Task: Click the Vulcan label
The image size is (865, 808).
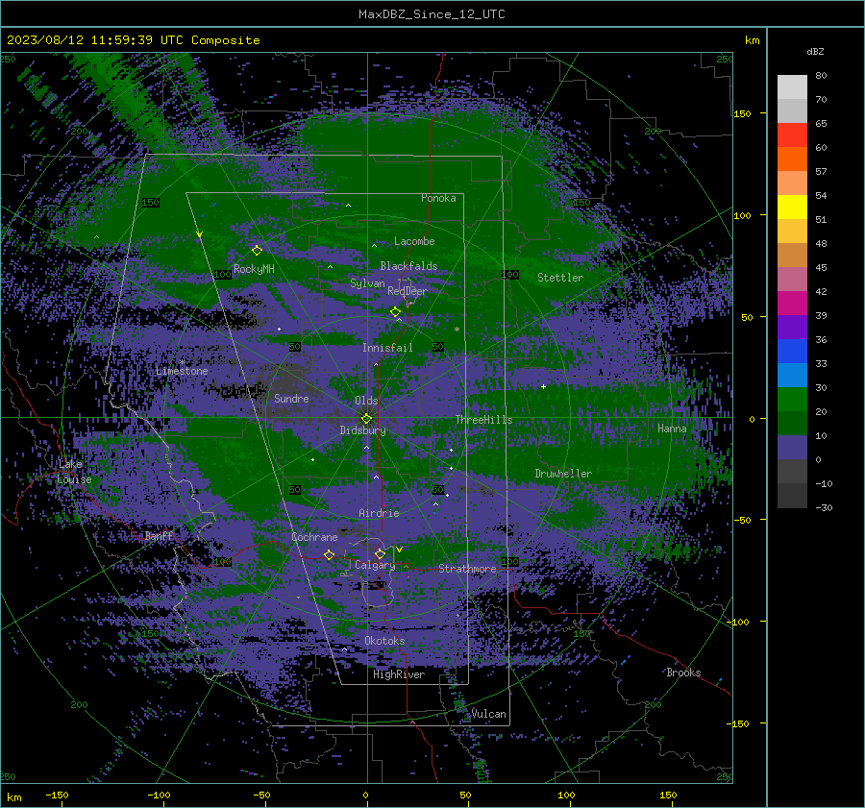Action: [x=488, y=714]
